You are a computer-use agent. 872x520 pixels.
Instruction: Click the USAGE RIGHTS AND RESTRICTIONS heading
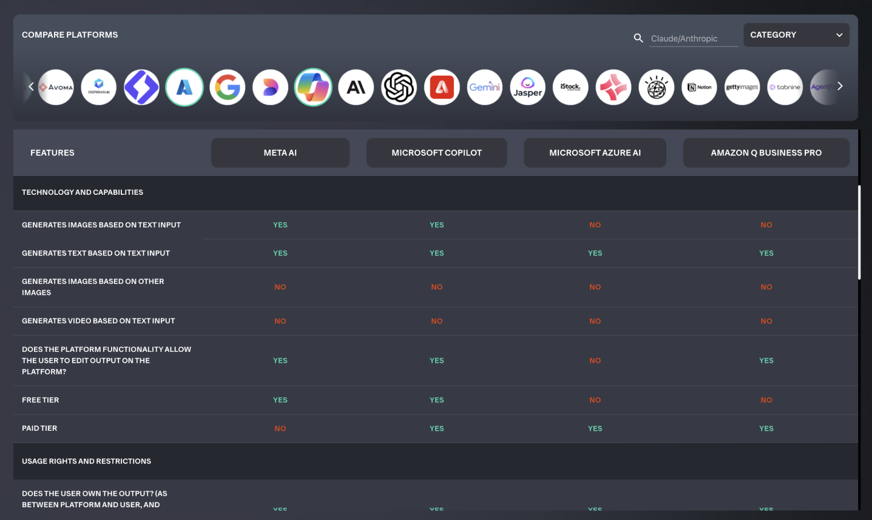86,461
